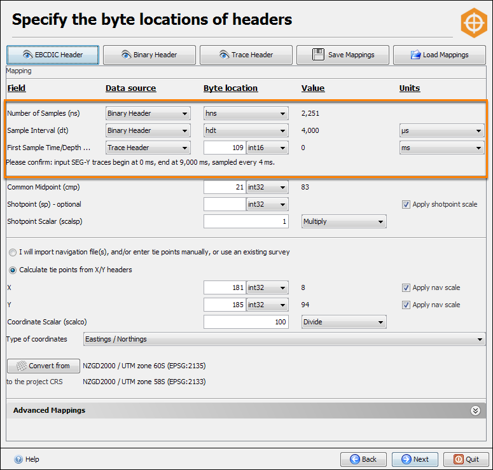
Task: Open the Coordinate Scalar Divide dropdown
Action: pyautogui.click(x=344, y=322)
